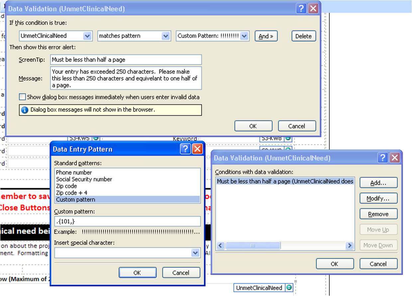Screen dimensions: 412x296
Task: Click horizontal scrollbar right arrow in conditions list
Action: pos(349,246)
